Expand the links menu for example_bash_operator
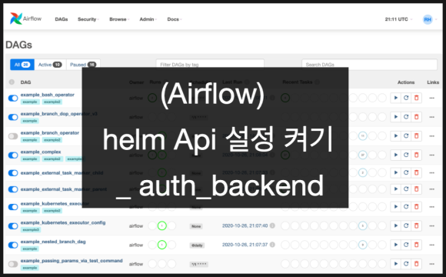446x277 pixels. (432, 98)
